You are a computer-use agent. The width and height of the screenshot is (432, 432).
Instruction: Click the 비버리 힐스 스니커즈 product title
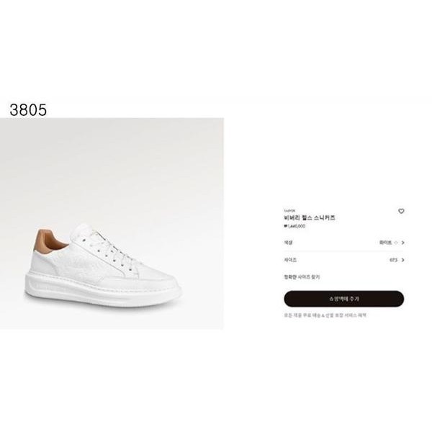(x=310, y=217)
